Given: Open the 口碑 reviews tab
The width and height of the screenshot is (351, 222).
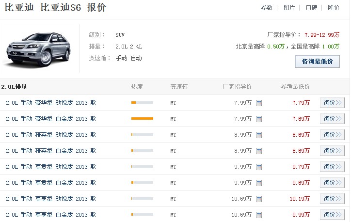Looking at the screenshot, I should tap(311, 8).
